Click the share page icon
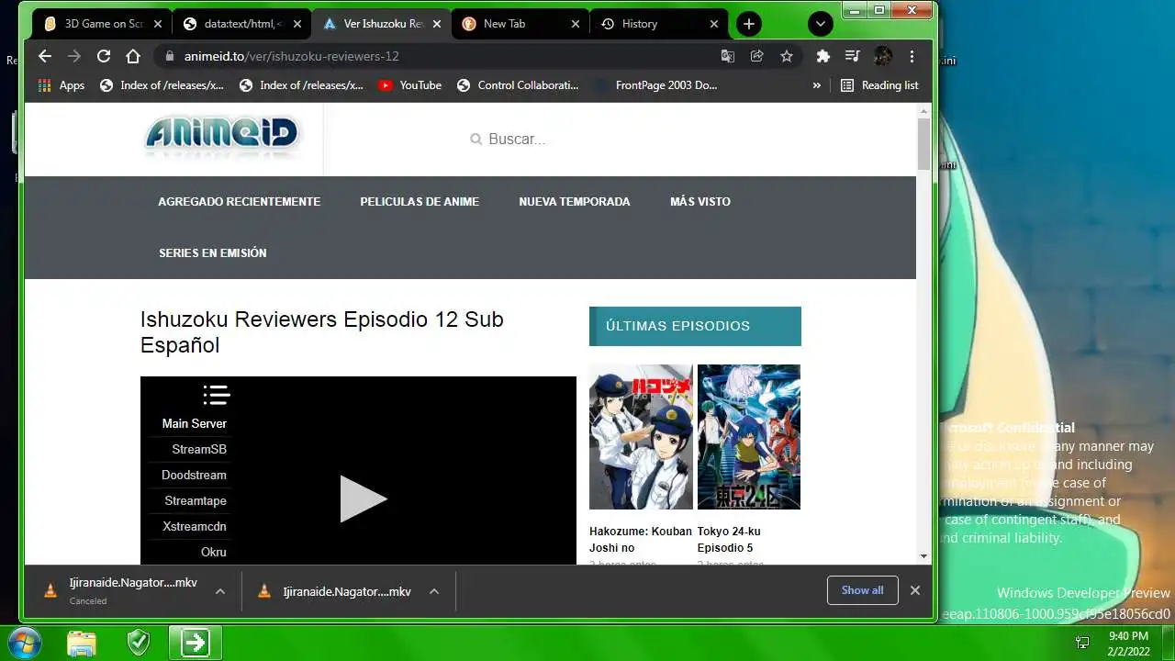 (x=757, y=56)
